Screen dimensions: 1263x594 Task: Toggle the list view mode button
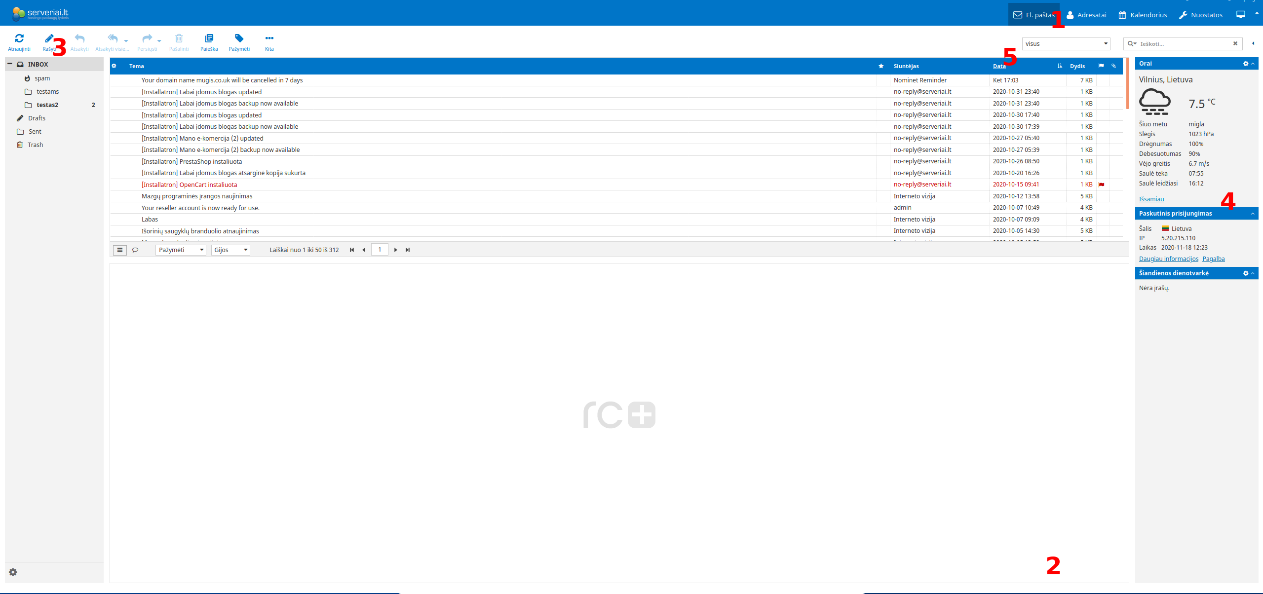point(119,250)
